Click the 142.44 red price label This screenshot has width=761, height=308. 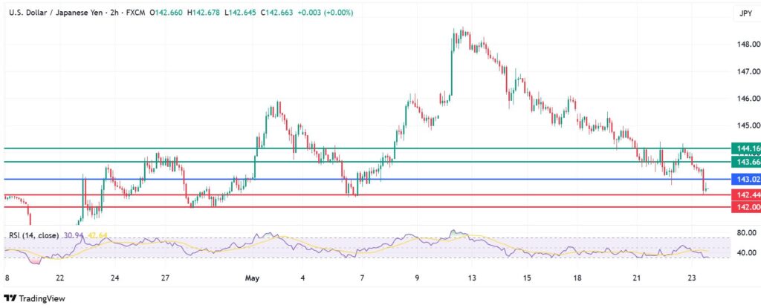745,195
